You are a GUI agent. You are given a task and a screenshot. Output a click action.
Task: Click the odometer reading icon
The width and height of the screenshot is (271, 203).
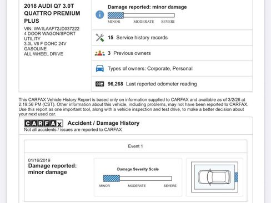[100, 84]
